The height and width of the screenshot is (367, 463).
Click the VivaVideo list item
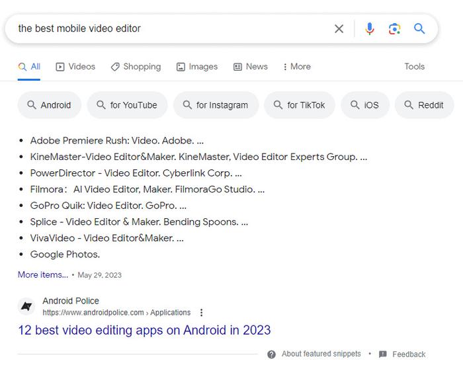point(107,238)
